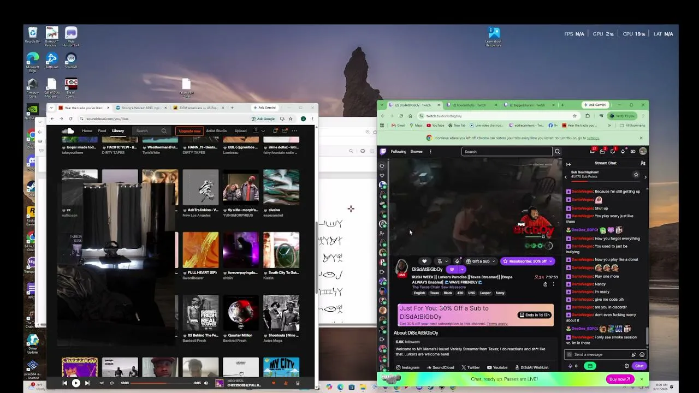699x393 pixels.
Task: Open SoundCloud messages envelope
Action: [x=285, y=131]
